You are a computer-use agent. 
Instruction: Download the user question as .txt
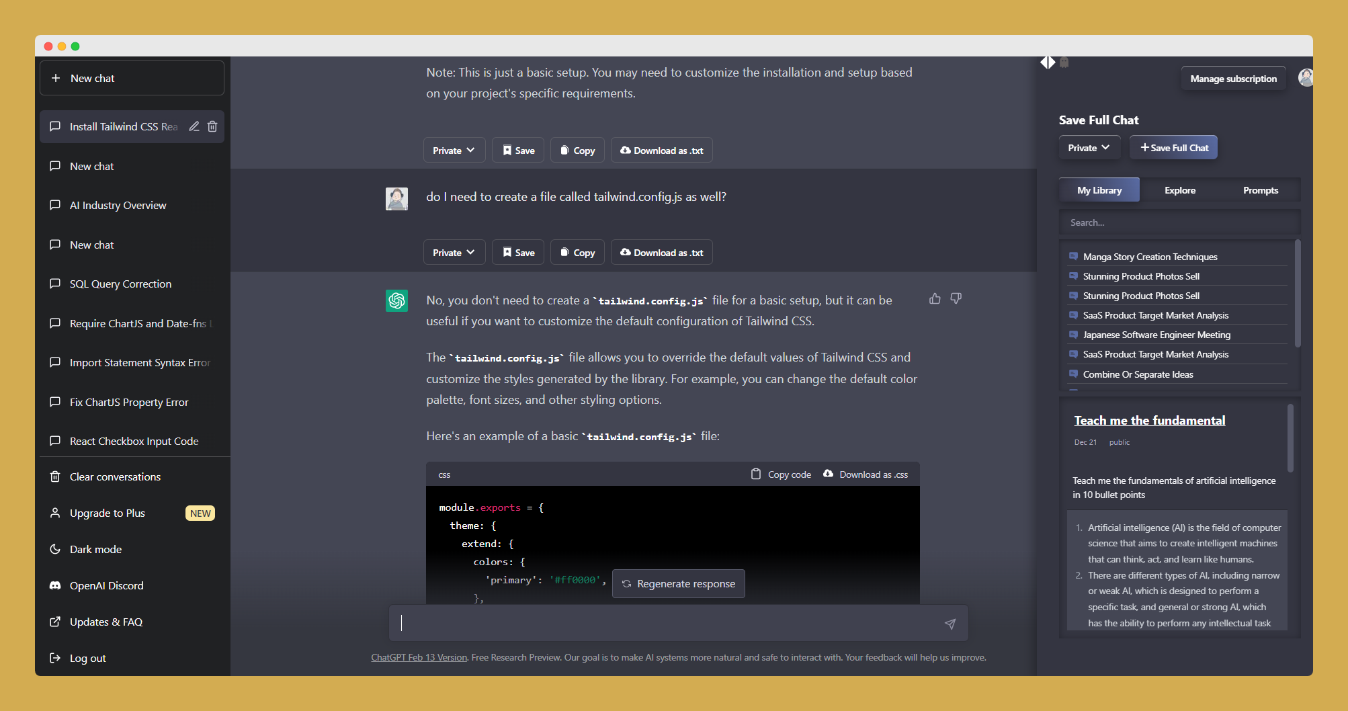click(662, 253)
